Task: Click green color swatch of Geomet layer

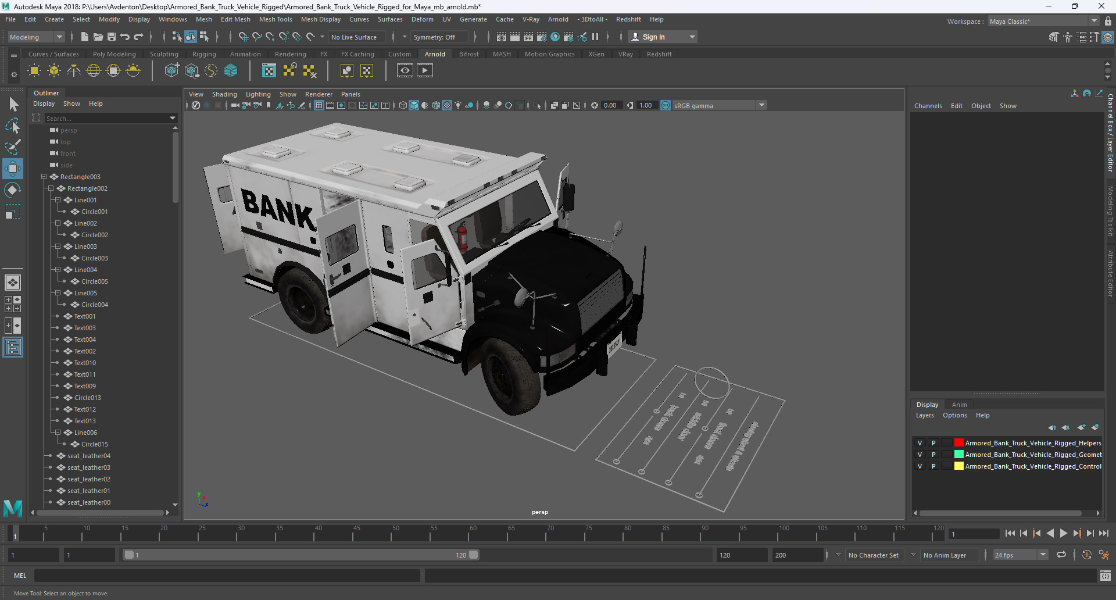Action: tap(959, 455)
